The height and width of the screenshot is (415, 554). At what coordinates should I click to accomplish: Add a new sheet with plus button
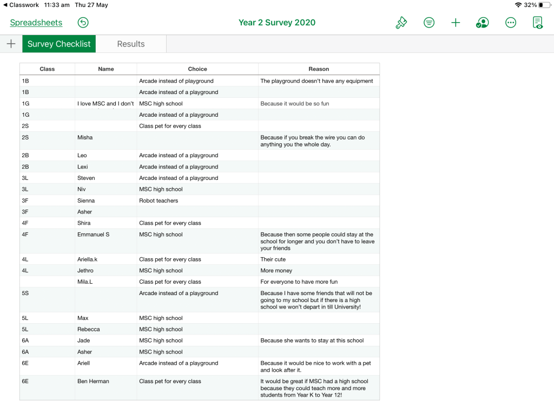pyautogui.click(x=11, y=44)
